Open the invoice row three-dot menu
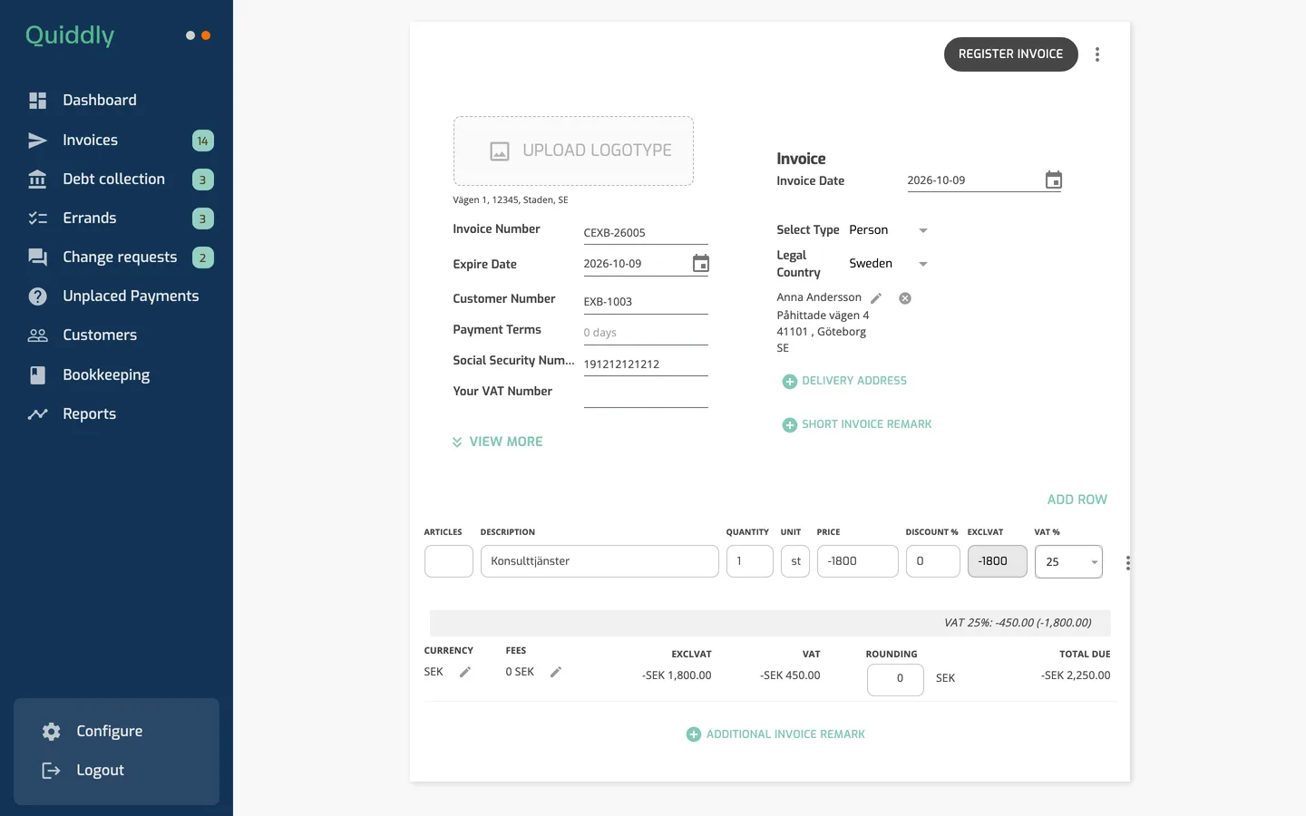The image size is (1306, 816). pyautogui.click(x=1127, y=563)
